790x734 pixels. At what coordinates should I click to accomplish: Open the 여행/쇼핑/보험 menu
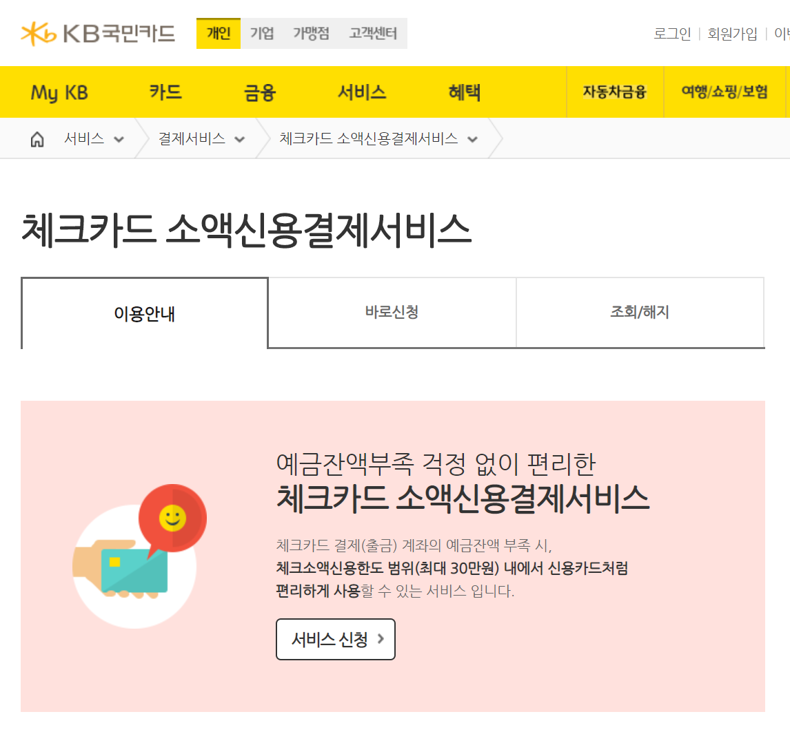point(725,92)
